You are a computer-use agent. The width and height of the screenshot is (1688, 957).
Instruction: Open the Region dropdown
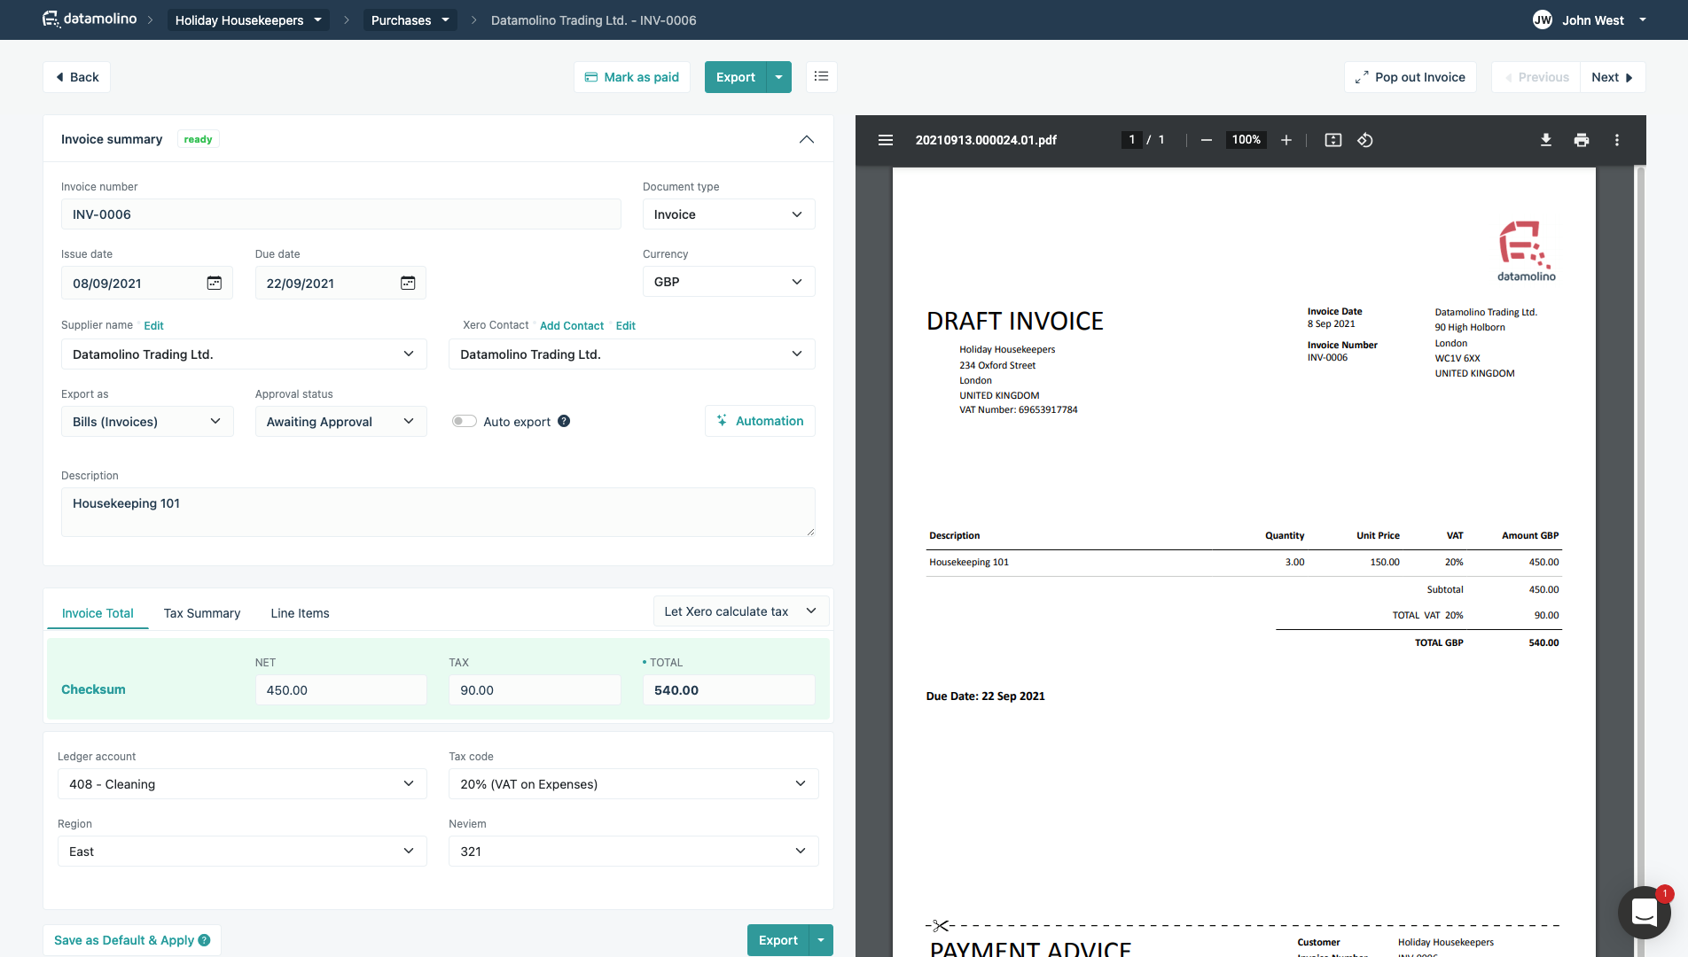coord(241,852)
